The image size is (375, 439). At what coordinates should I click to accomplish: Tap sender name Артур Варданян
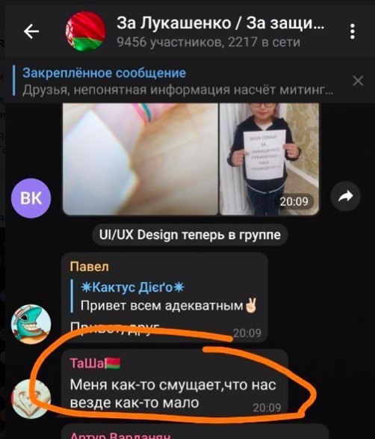point(120,435)
